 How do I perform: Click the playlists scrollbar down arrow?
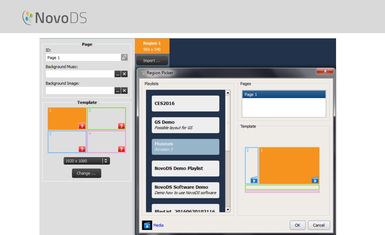coord(228,209)
